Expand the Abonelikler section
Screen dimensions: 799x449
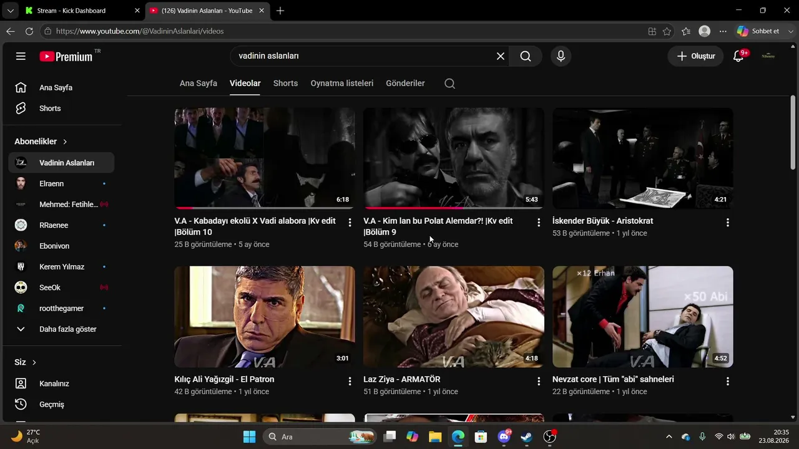[x=41, y=142]
